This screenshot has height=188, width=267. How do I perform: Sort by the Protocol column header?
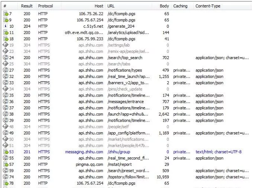coord(48,6)
